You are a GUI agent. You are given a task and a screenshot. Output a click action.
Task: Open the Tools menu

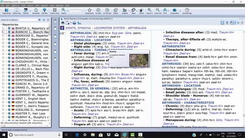(x=52, y=5)
